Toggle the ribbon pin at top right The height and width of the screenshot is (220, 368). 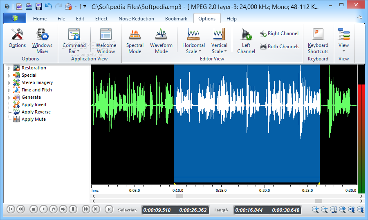coord(360,18)
